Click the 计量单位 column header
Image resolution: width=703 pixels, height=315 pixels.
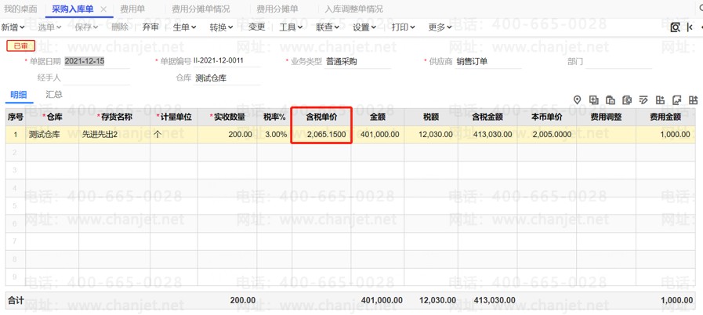point(174,118)
